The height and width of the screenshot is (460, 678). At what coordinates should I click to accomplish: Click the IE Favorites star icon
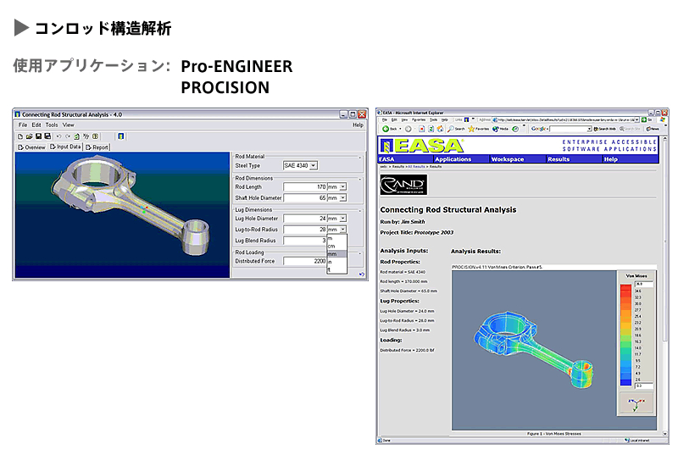471,129
